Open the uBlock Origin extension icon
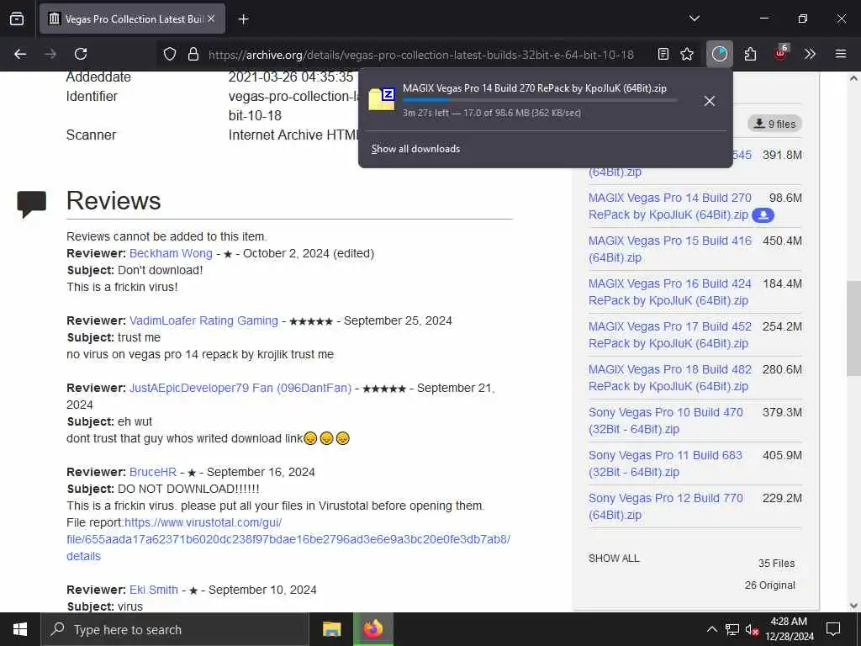Viewport: 861px width, 646px height. coord(780,53)
